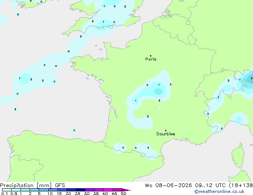
Task: Click the legend arrow tip beyond 50 mm
Action: click(x=126, y=190)
